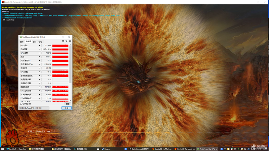Click the 重置 button in GPU-Z
Viewport: 269px width, 151px height.
tap(68, 104)
